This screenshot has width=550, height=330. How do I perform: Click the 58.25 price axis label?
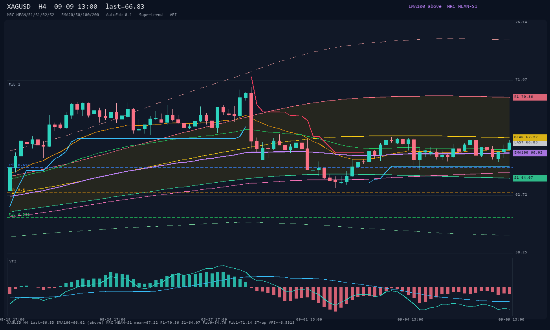point(521,252)
